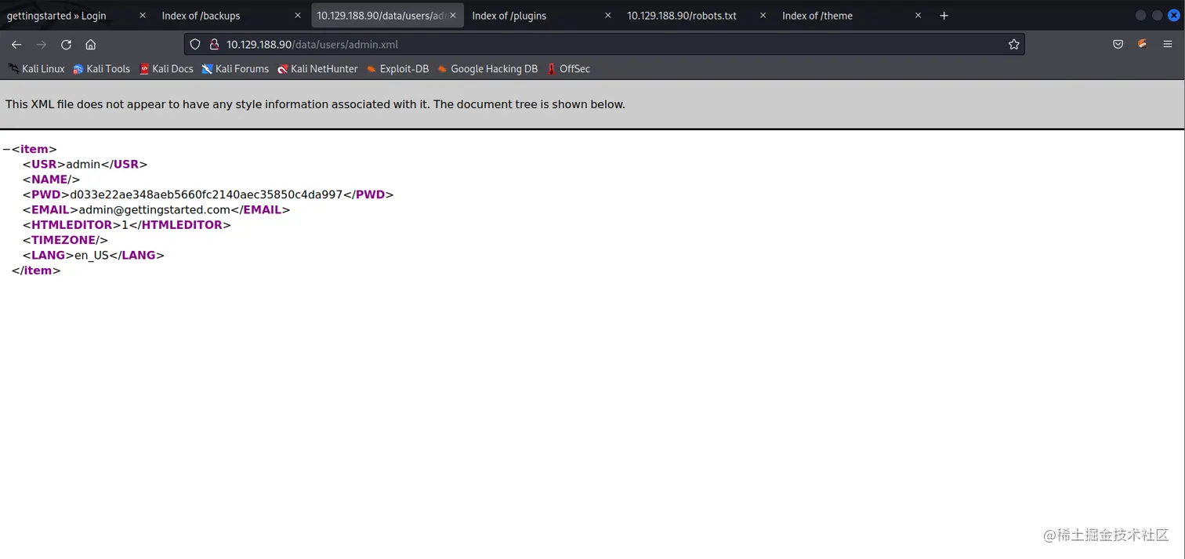This screenshot has width=1185, height=559.
Task: Open OffSec bookmark
Action: pyautogui.click(x=569, y=69)
